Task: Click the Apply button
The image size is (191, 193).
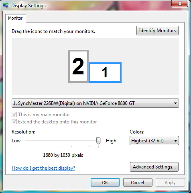Action: tap(170, 183)
